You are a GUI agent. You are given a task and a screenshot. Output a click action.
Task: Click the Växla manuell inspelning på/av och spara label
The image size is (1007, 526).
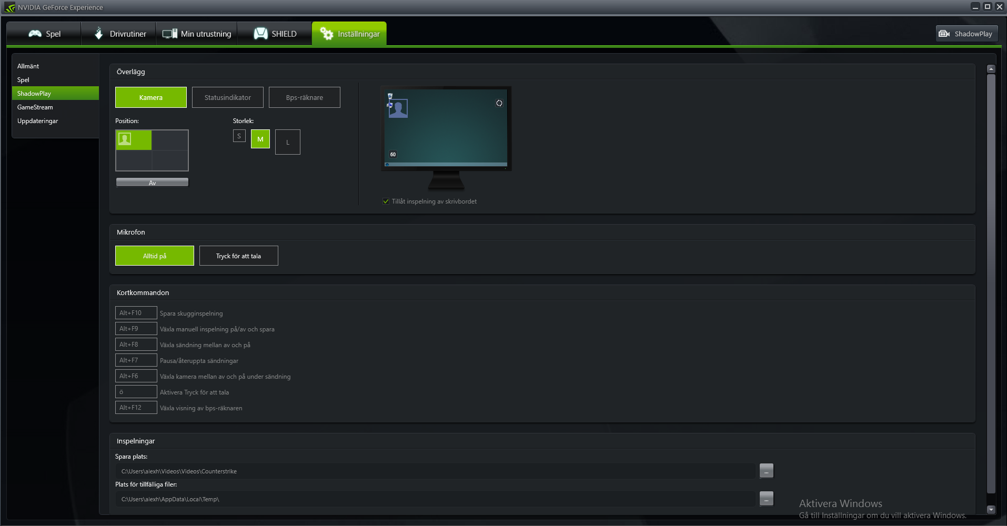[217, 329]
